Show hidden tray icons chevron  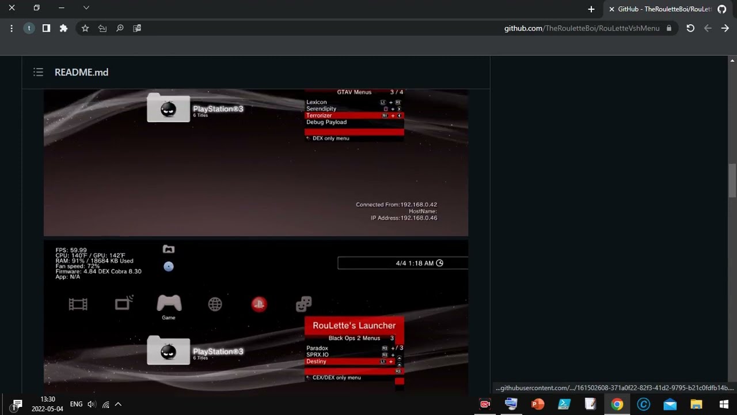[x=118, y=404]
